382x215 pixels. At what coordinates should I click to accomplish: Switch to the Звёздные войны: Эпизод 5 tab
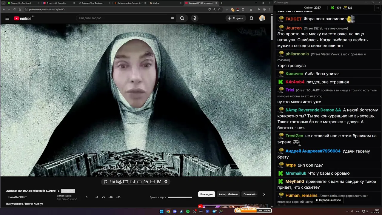tap(130, 3)
